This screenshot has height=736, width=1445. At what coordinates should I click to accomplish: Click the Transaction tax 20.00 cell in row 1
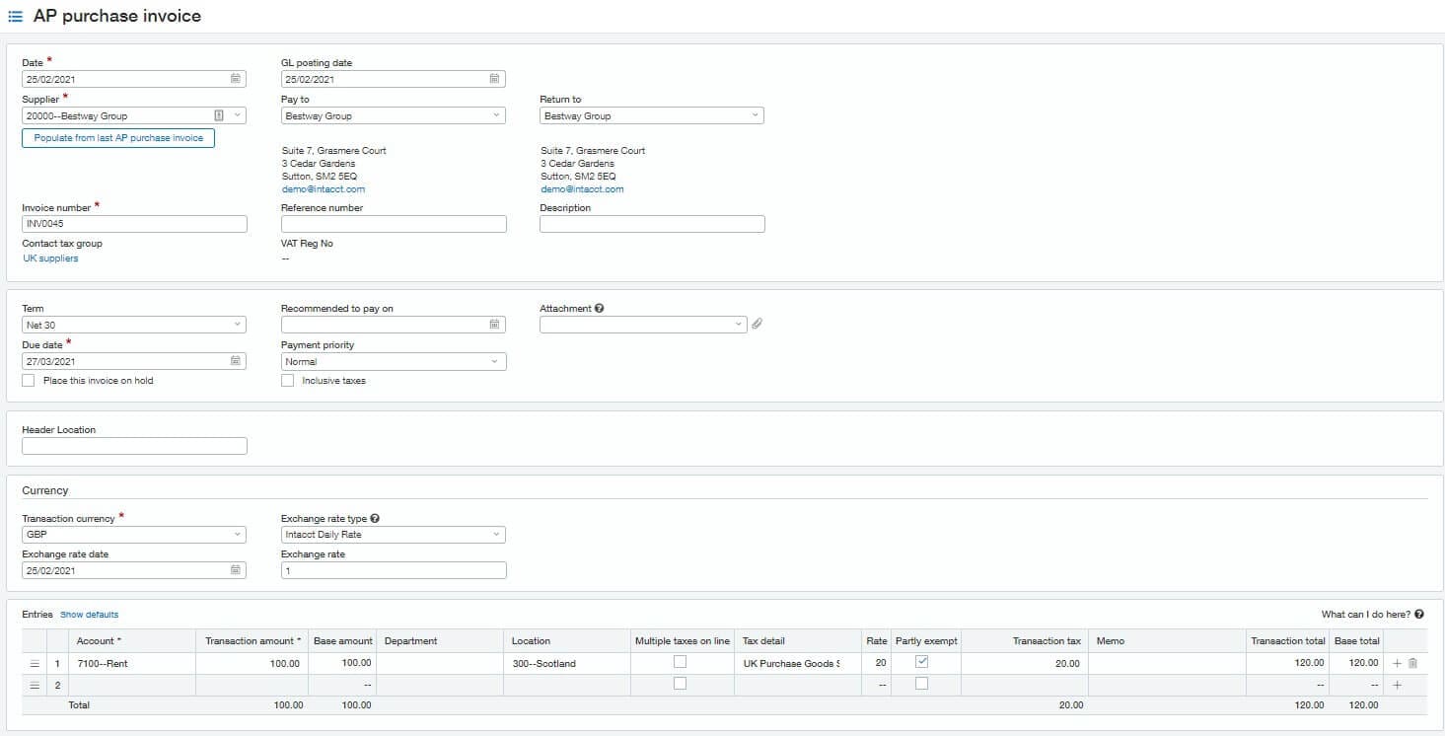pos(1026,664)
